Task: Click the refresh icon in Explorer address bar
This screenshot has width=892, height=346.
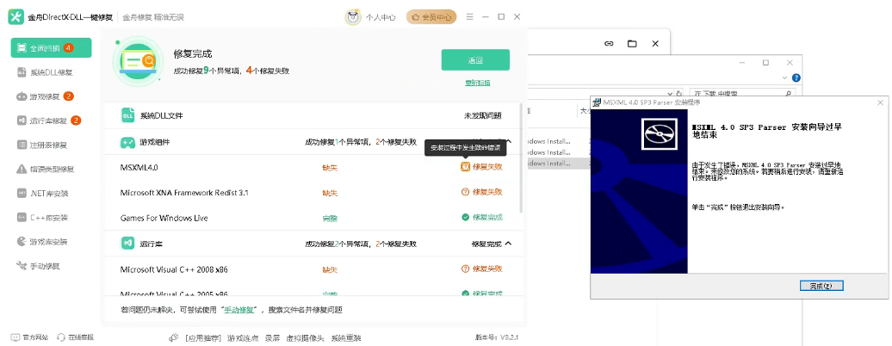Action: tap(678, 93)
